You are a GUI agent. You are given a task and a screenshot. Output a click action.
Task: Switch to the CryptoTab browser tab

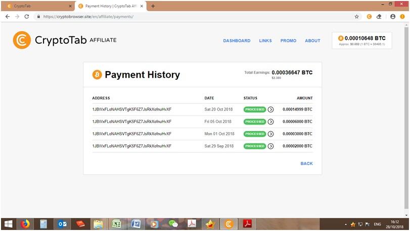click(x=38, y=6)
